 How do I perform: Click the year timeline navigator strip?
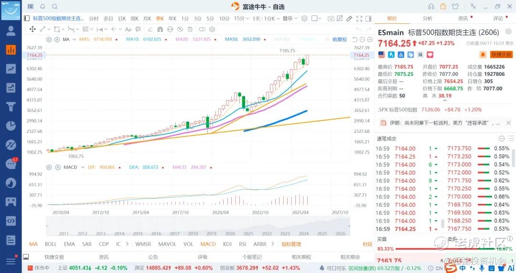(198, 226)
